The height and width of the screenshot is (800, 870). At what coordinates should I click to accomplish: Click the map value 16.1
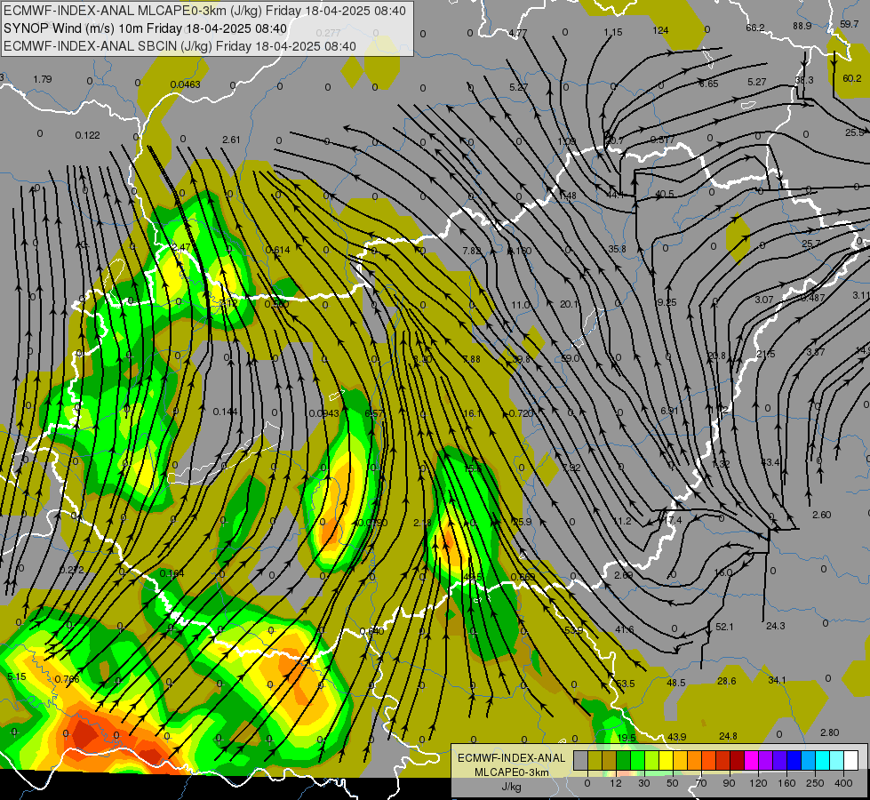coord(472,413)
